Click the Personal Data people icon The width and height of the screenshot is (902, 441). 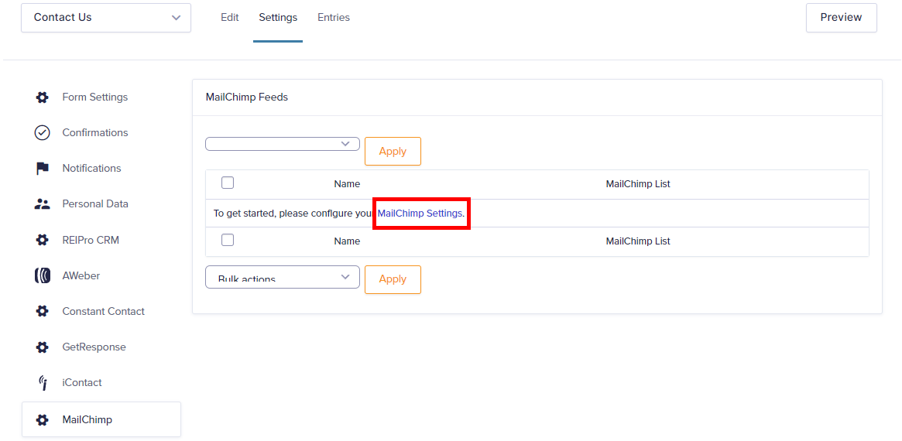[x=42, y=203]
